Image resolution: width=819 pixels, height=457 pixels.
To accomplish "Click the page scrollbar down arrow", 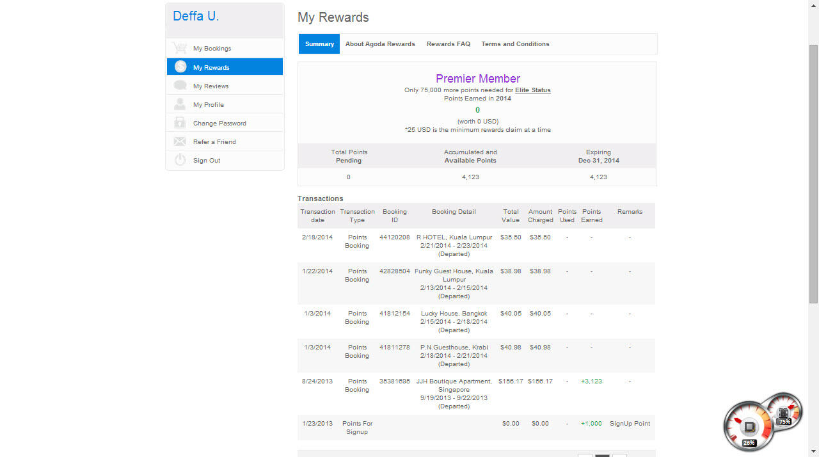I will pos(813,451).
